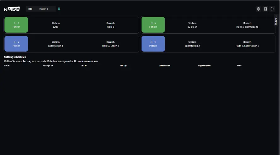The width and height of the screenshot is (280, 155).
Task: Sort by the Status column header
Action: pyautogui.click(x=7, y=66)
